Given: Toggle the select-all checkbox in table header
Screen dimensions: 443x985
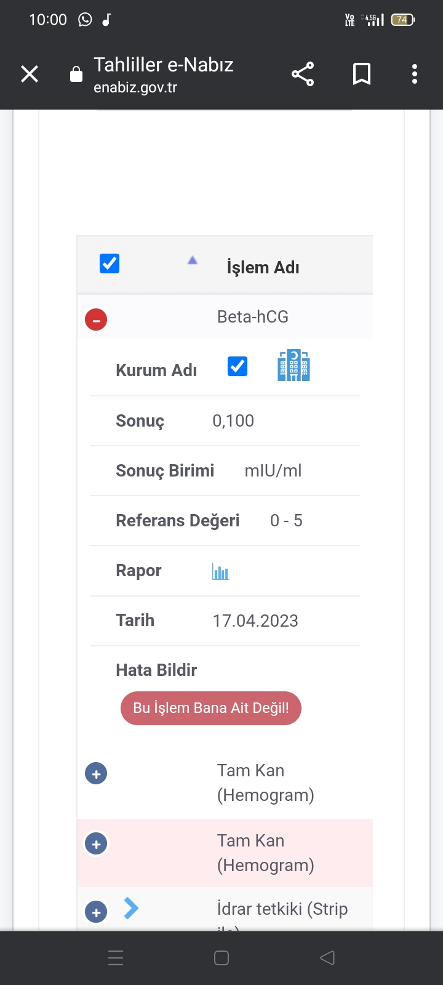Looking at the screenshot, I should click(110, 263).
